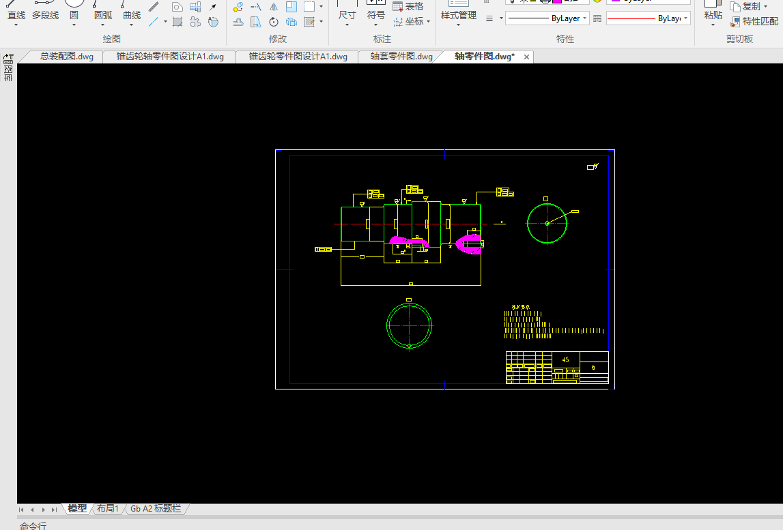Open the 布局1 layout tab
This screenshot has height=530, width=783.
click(x=107, y=509)
